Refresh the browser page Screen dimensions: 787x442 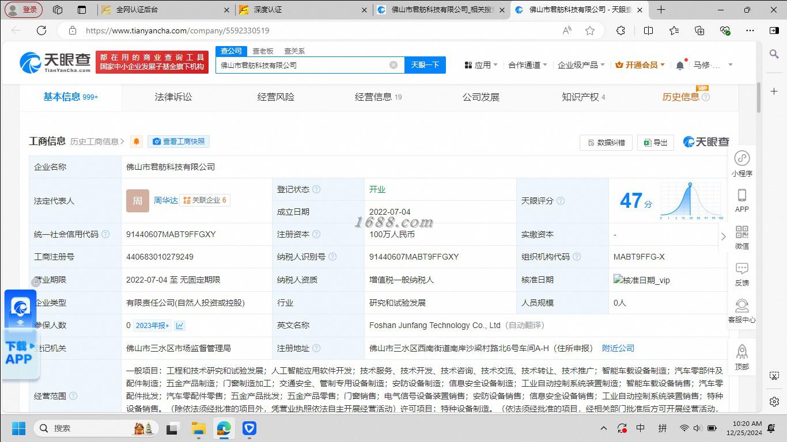(41, 31)
